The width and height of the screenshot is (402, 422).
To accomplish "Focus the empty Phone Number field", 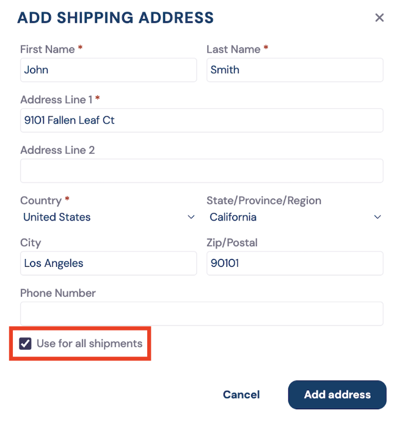I will coord(202,313).
